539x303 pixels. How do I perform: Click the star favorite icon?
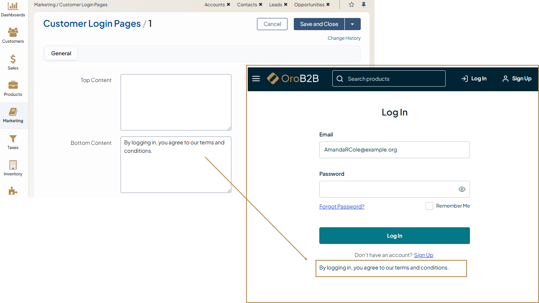coord(352,5)
